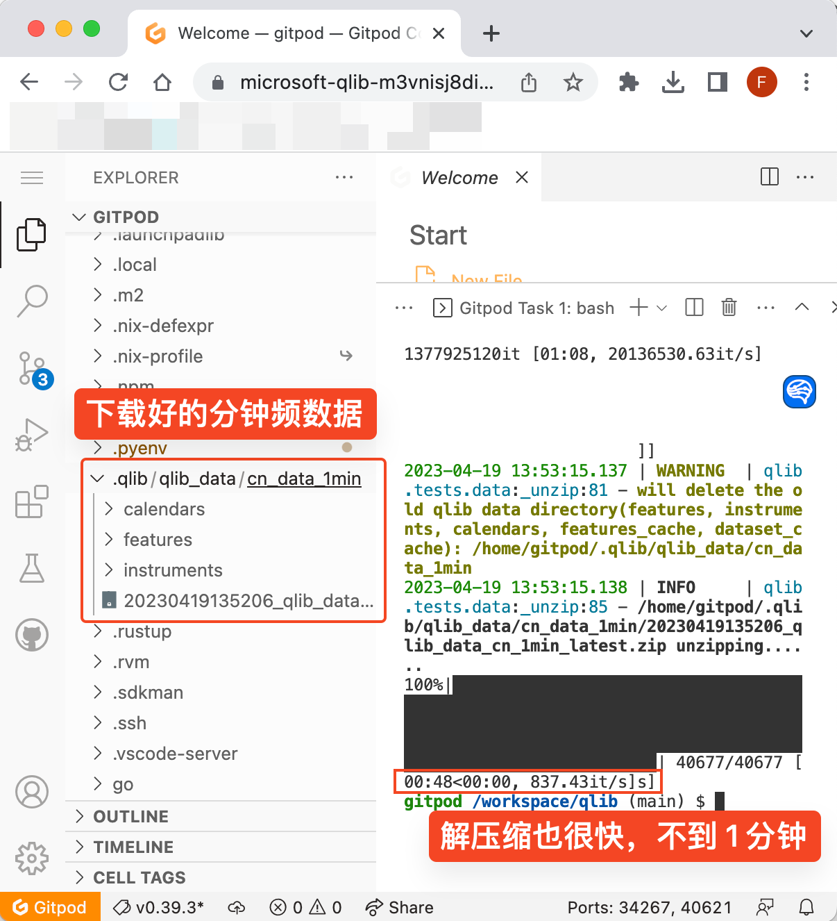Open the GitHub view in activity bar
The width and height of the screenshot is (837, 921).
coord(32,635)
